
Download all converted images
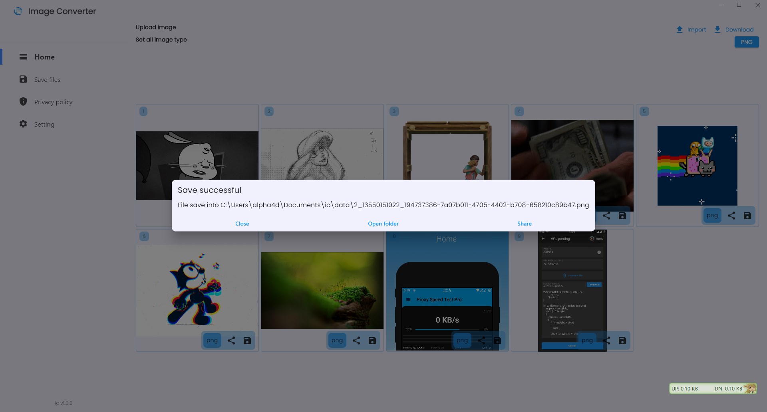tap(733, 30)
